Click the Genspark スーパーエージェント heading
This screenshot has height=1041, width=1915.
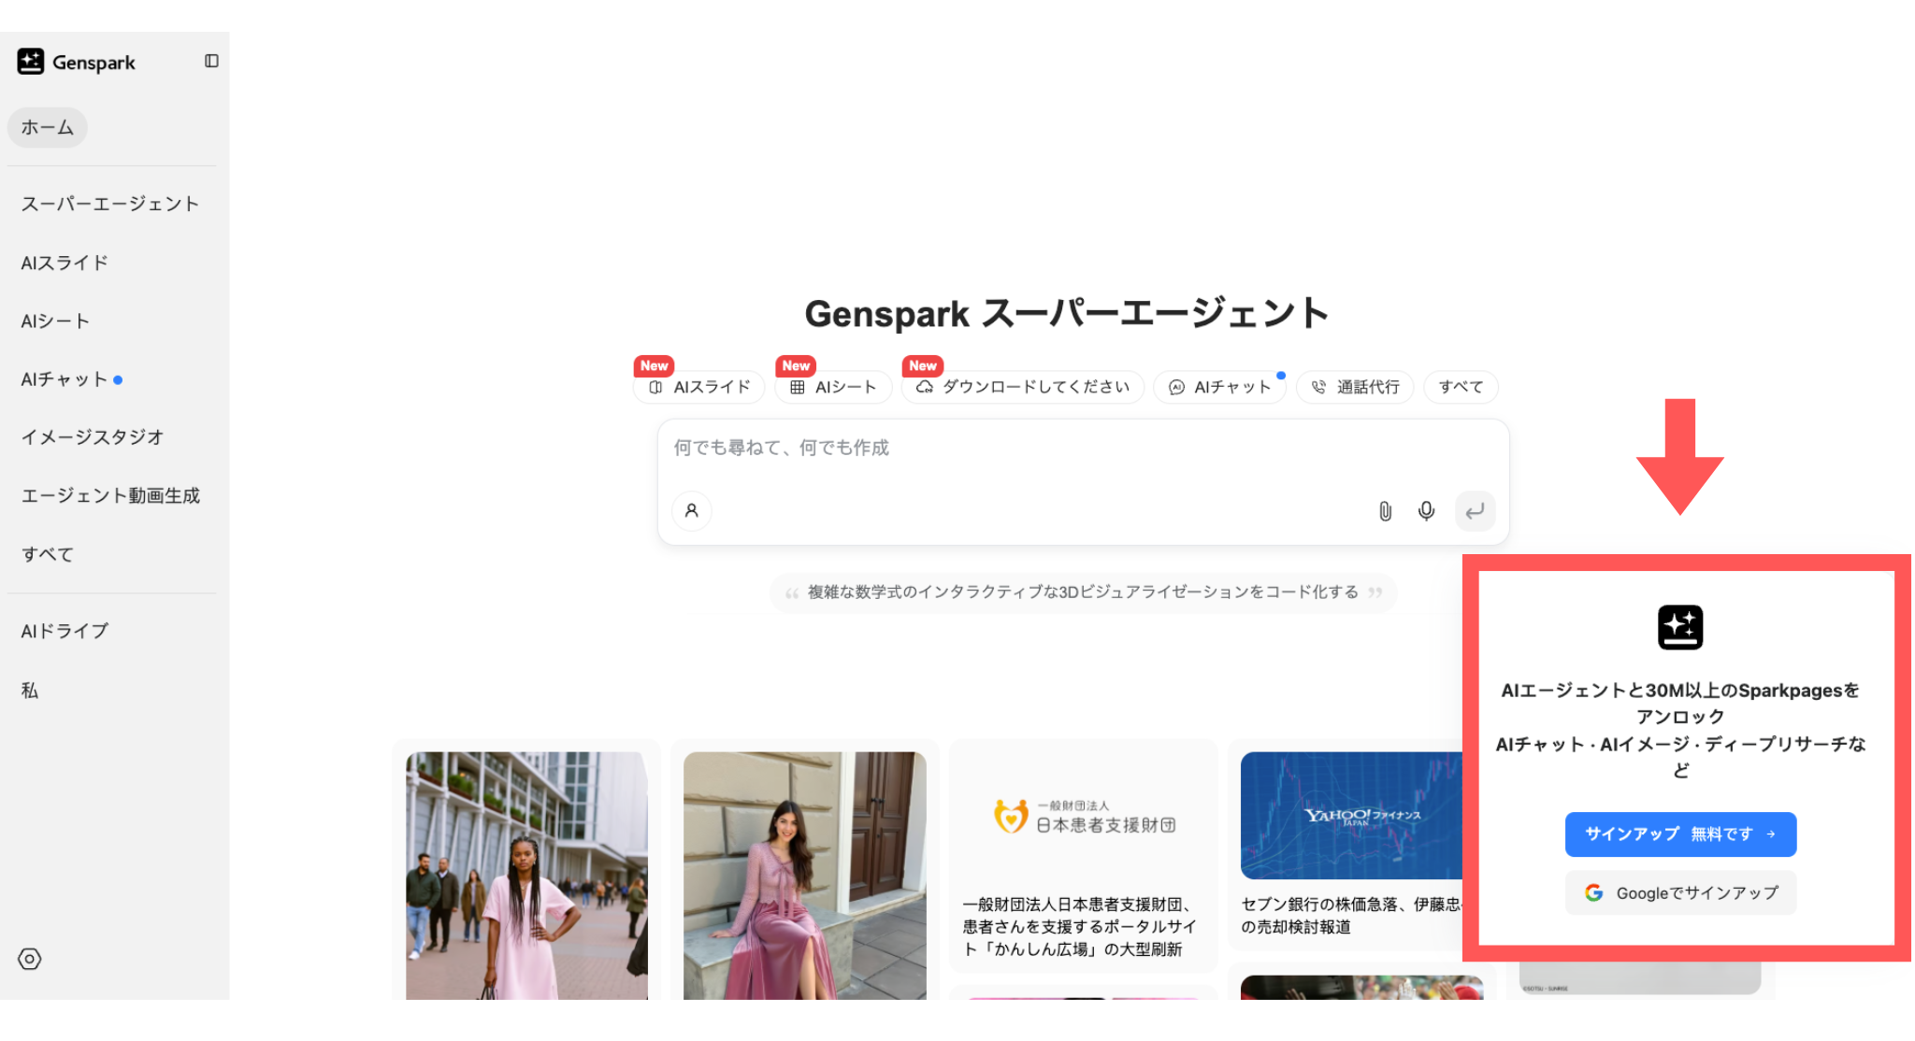(x=1067, y=314)
